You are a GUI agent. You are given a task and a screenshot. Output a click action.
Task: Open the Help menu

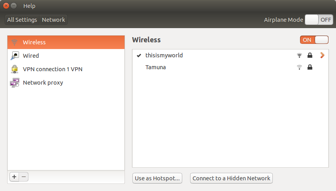[x=29, y=6]
